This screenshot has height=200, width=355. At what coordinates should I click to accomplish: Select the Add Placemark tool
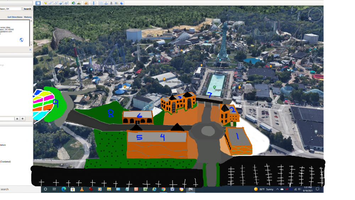point(45,3)
